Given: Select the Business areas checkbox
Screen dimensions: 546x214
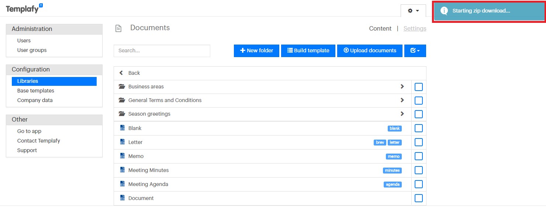Looking at the screenshot, I should tap(419, 87).
